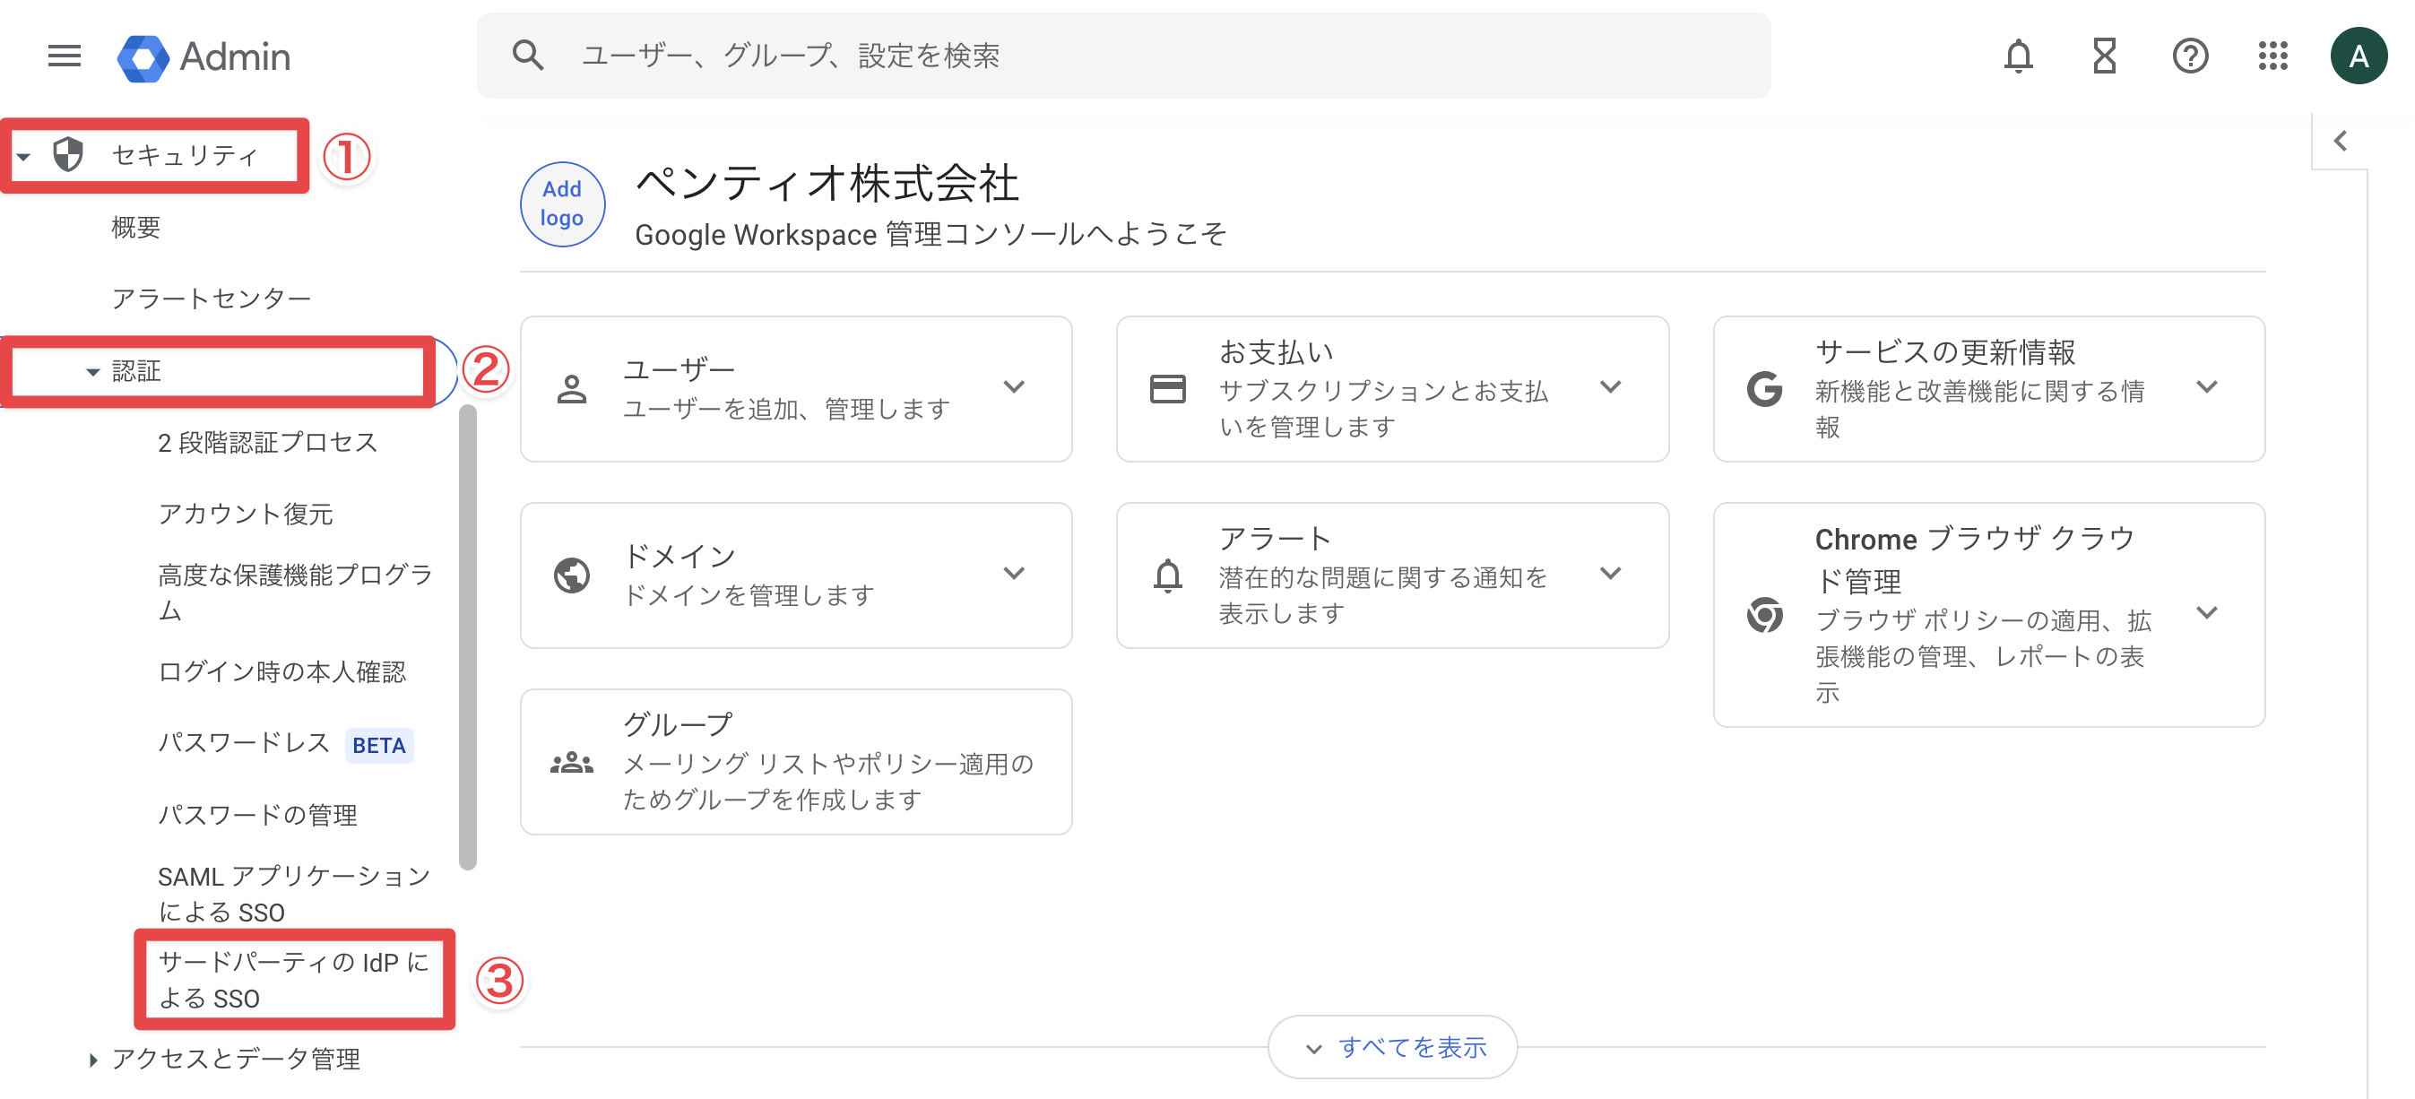Image resolution: width=2415 pixels, height=1099 pixels.
Task: Open 2 段階認証プロセス
Action: click(267, 443)
